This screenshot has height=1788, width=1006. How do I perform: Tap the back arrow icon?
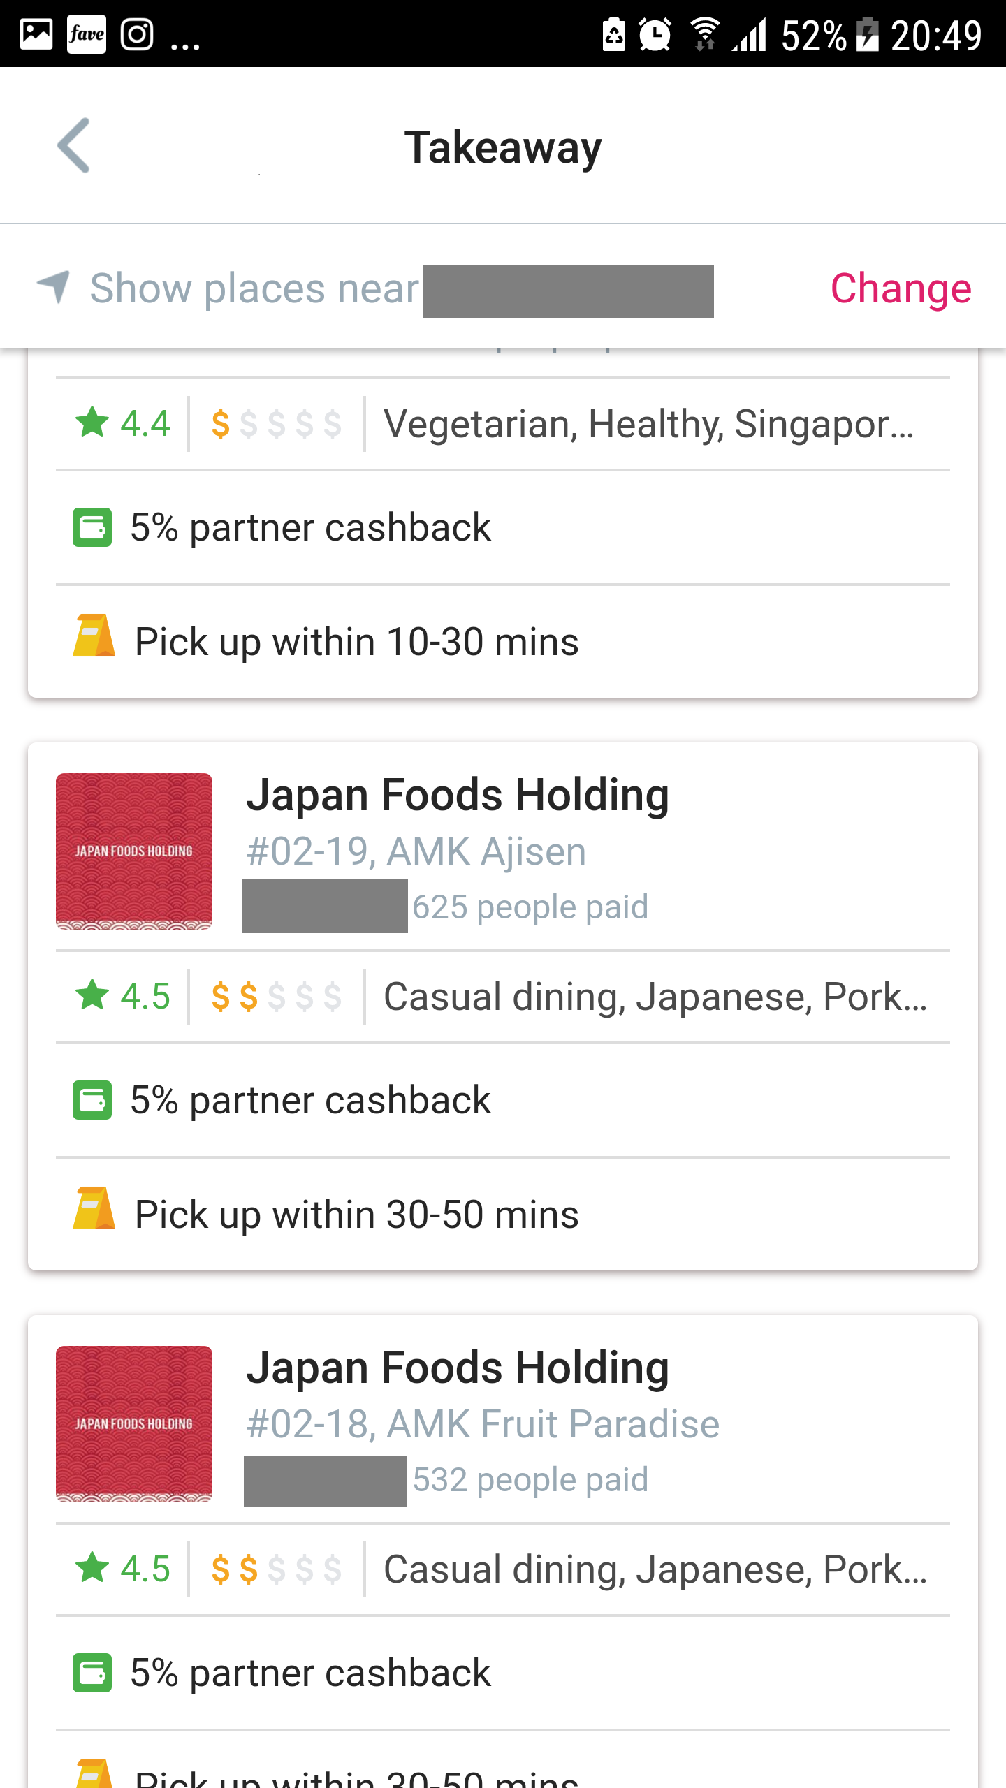[74, 145]
